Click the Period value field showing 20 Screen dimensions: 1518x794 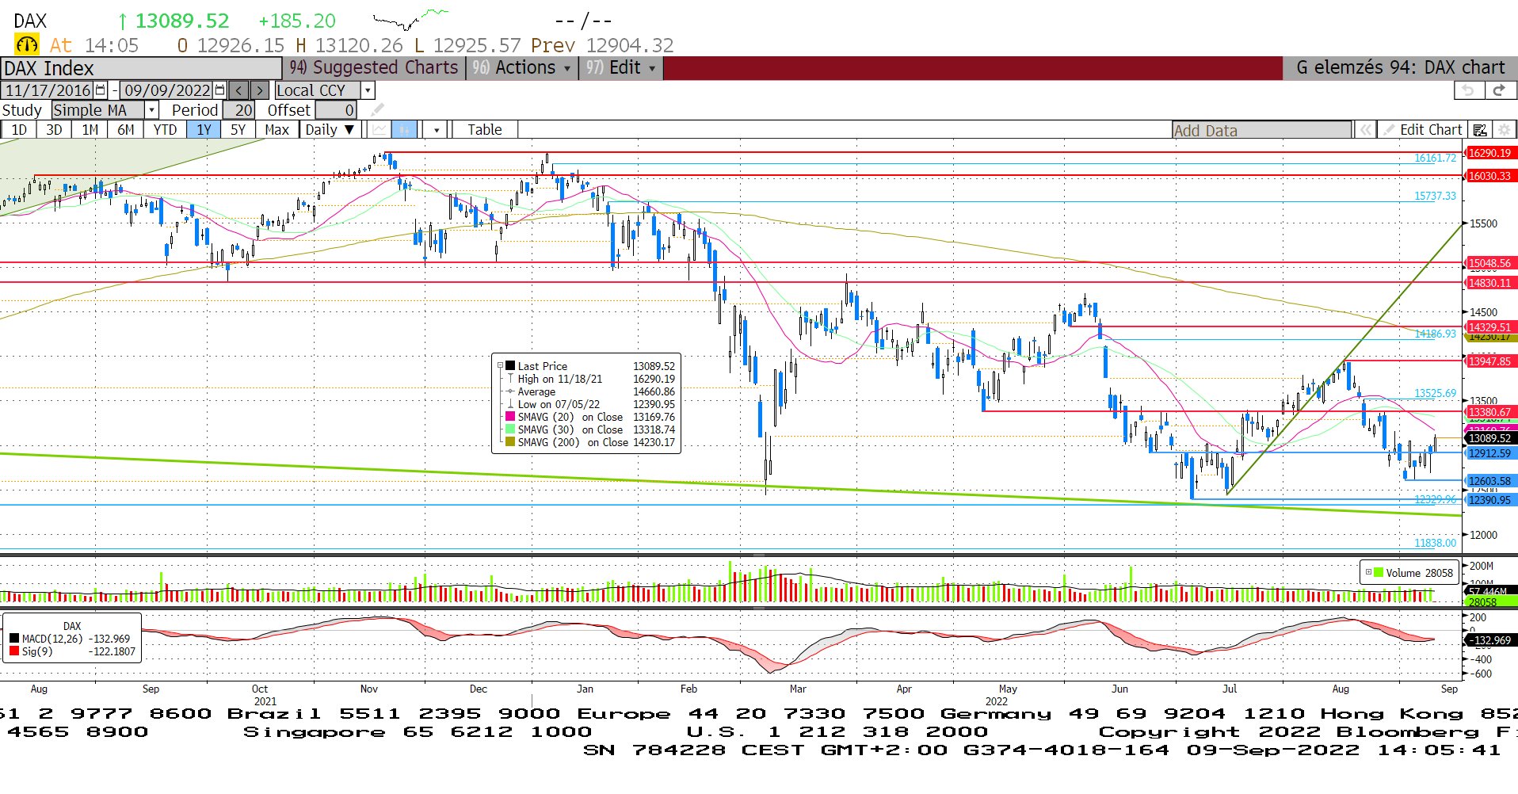coord(238,110)
